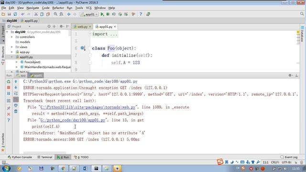The image size is (306, 172).
Task: Open the app01 run configuration dropdown
Action: pyautogui.click(x=89, y=14)
